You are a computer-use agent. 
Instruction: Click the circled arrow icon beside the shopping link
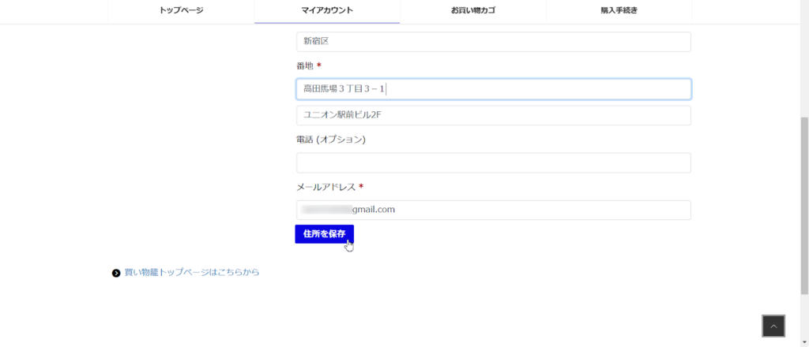[116, 273]
